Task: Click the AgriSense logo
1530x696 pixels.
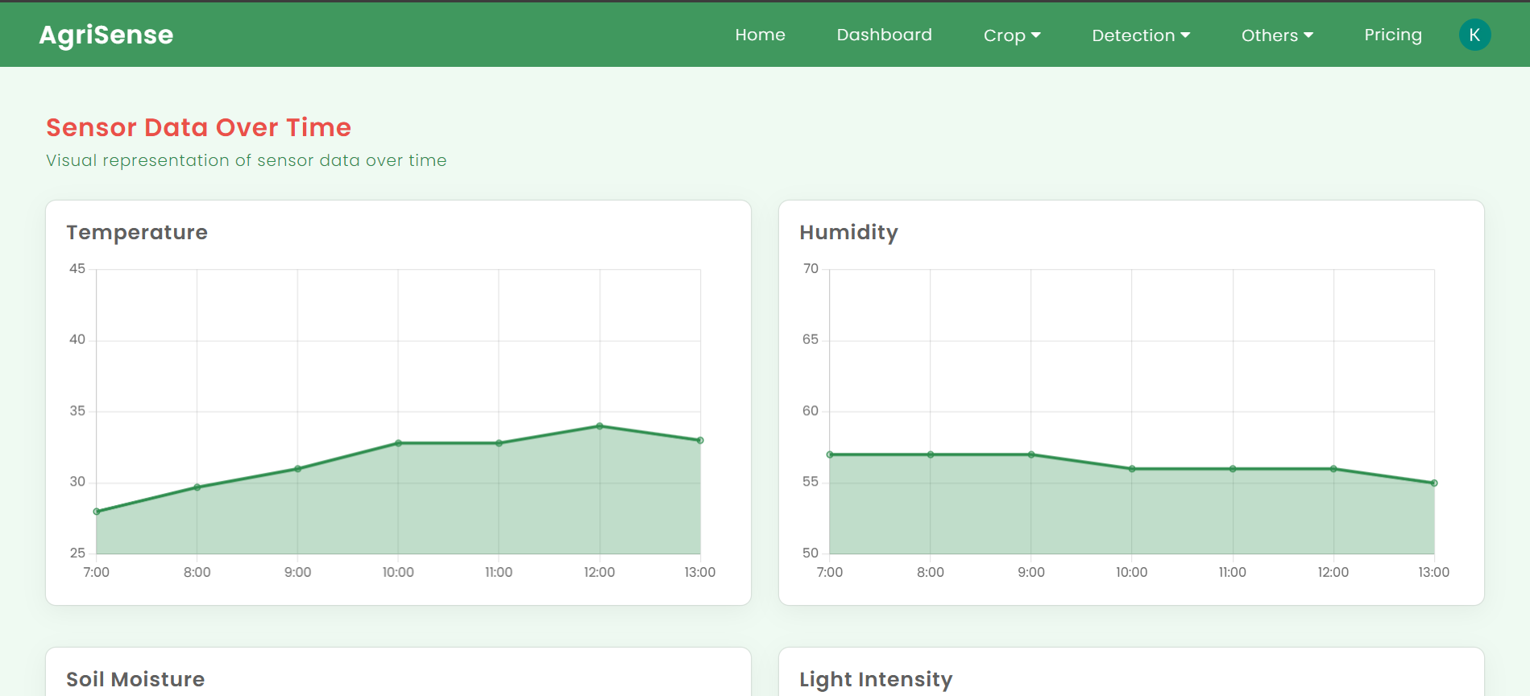Action: point(106,35)
